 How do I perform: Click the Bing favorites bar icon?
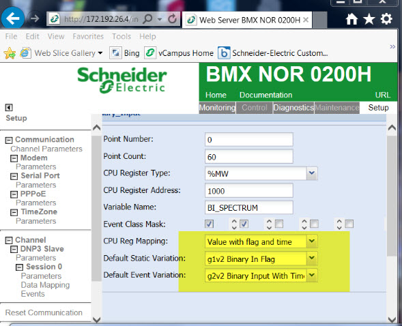pos(115,53)
